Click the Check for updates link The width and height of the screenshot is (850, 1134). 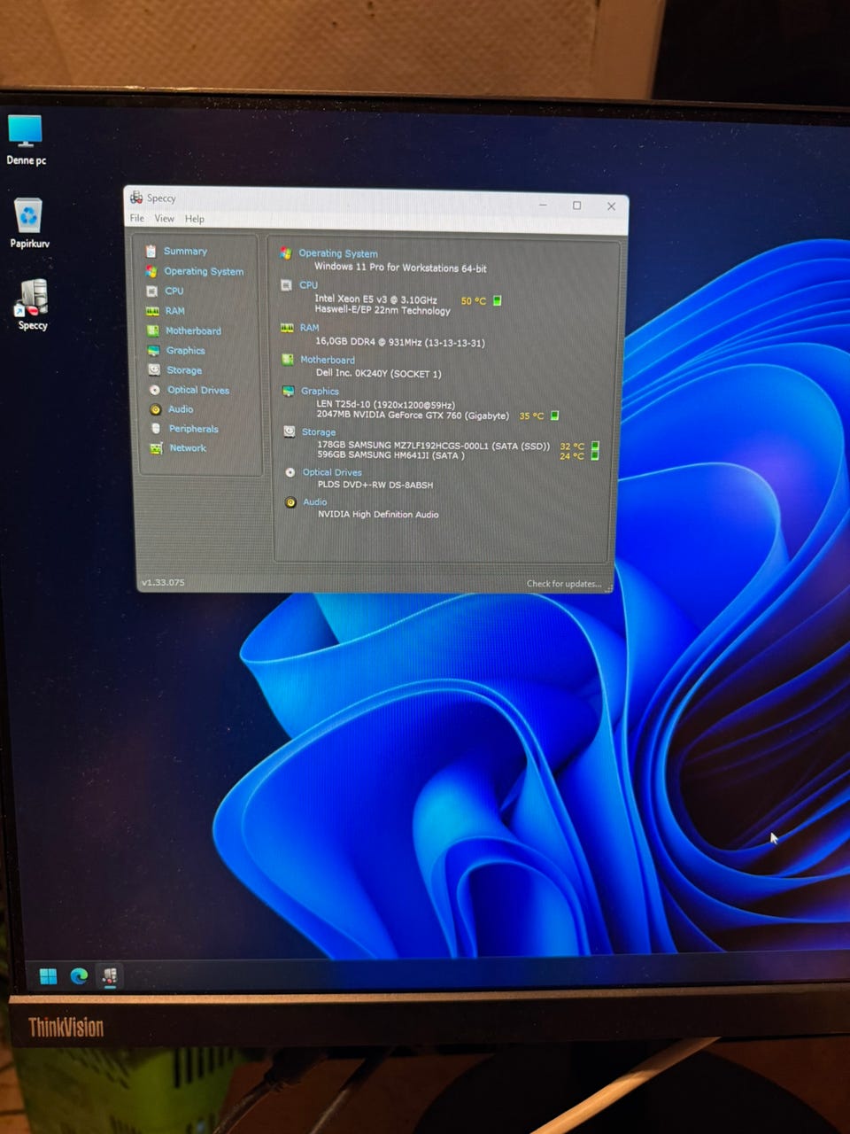pos(564,584)
